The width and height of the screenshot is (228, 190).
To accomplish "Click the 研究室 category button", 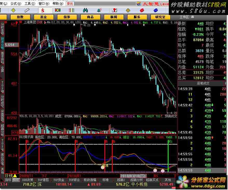I will [160, 17].
